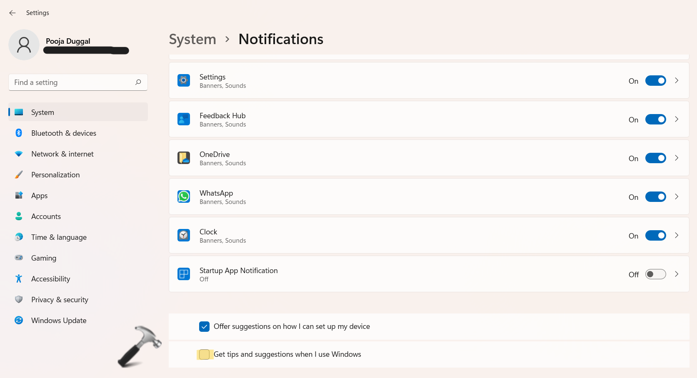The image size is (697, 378).
Task: Click the OneDrive app icon
Action: tap(184, 158)
